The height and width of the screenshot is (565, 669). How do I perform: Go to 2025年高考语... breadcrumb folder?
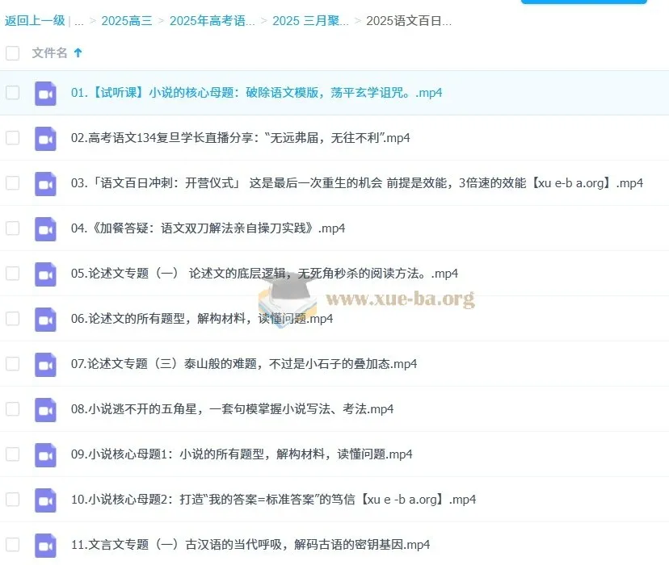(x=212, y=21)
